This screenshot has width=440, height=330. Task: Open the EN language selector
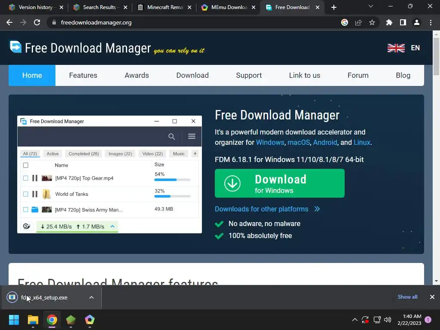click(x=416, y=48)
